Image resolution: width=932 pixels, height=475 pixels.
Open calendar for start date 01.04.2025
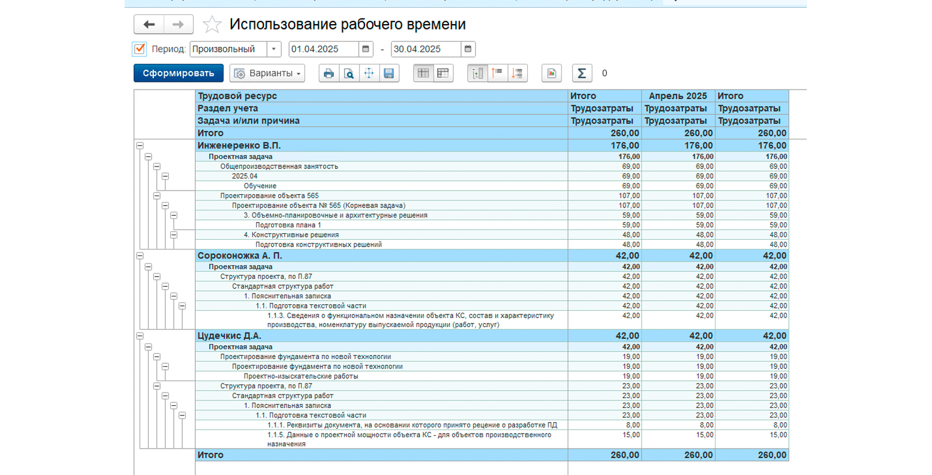[x=366, y=49]
